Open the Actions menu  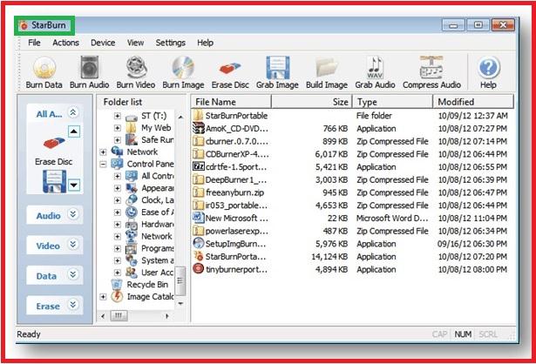65,42
